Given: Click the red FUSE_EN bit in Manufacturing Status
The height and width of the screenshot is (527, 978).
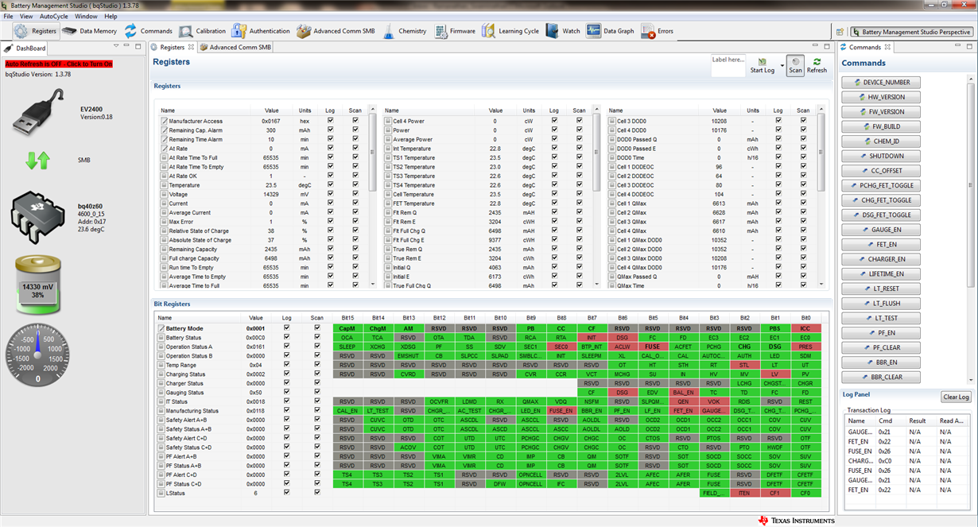Looking at the screenshot, I should tap(561, 411).
